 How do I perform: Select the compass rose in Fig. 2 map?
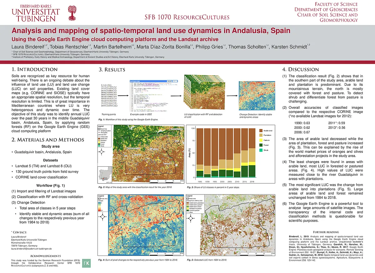click(x=102, y=152)
